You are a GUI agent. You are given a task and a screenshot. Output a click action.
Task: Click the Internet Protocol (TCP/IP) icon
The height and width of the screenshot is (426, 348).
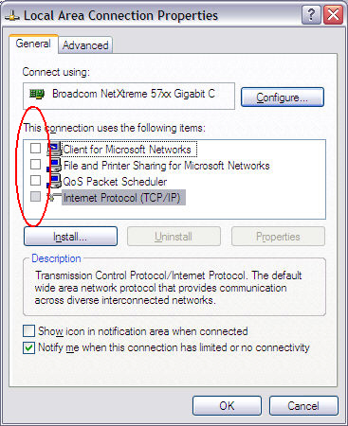pos(54,198)
